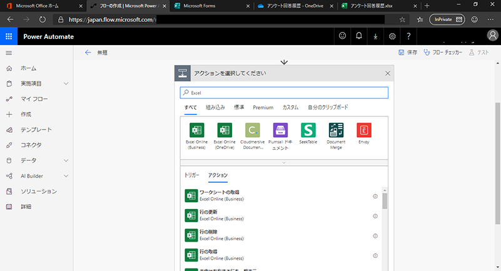501x271 pixels.
Task: Click the action list scrollbar thumb
Action: pyautogui.click(x=385, y=201)
